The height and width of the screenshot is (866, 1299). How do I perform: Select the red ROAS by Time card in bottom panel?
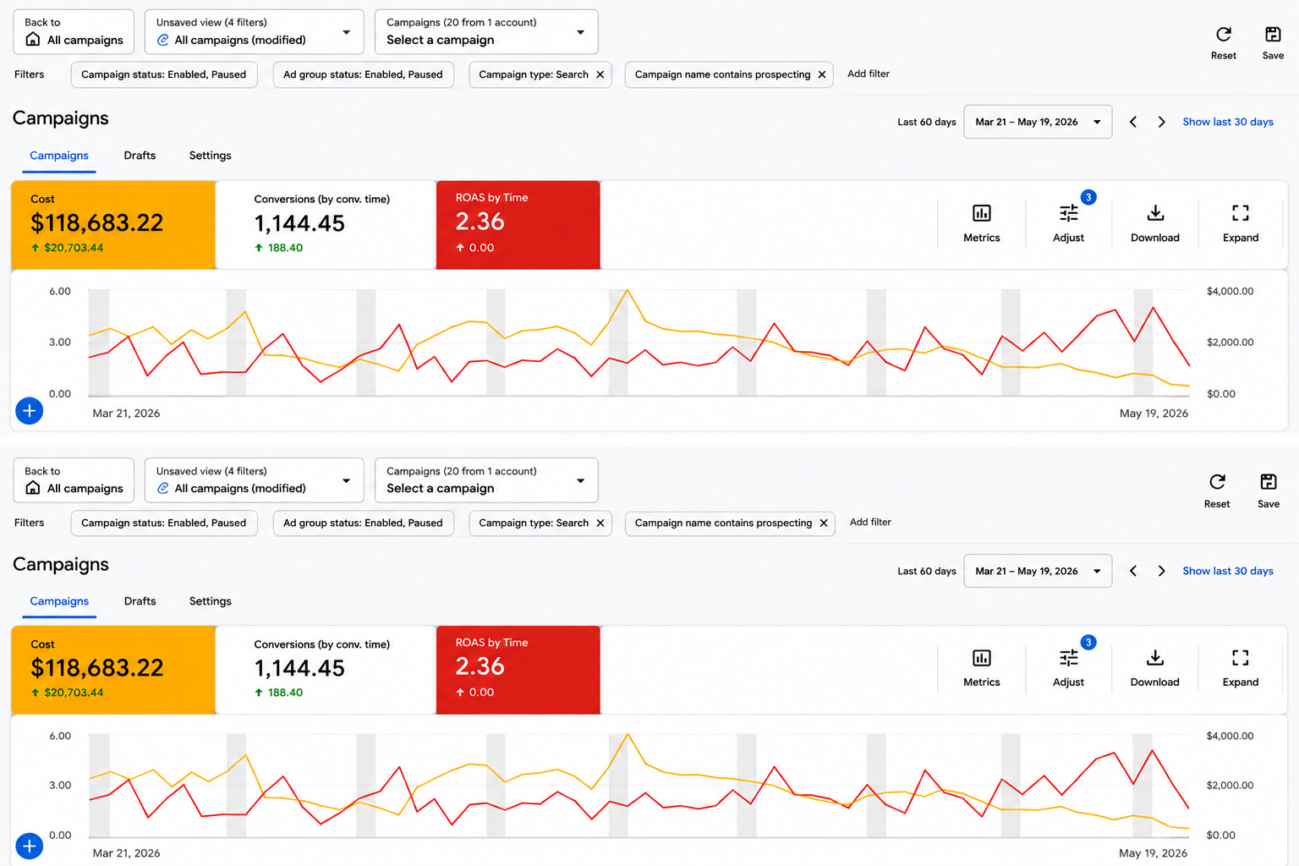[x=518, y=670]
